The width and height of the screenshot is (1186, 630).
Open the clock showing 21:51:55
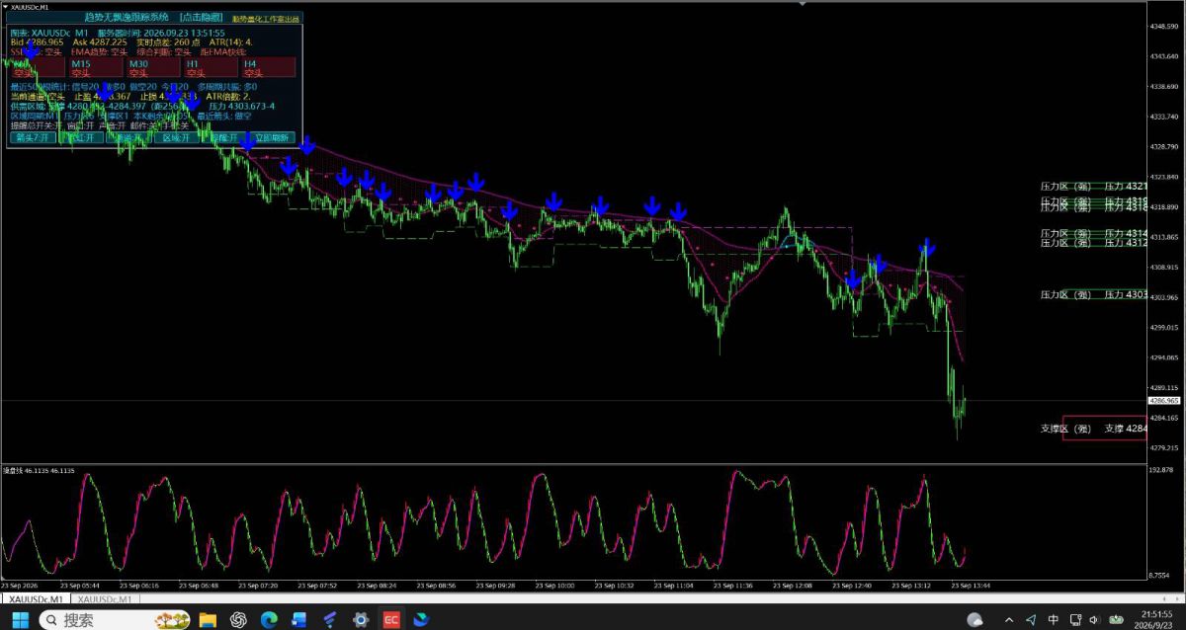1154,619
